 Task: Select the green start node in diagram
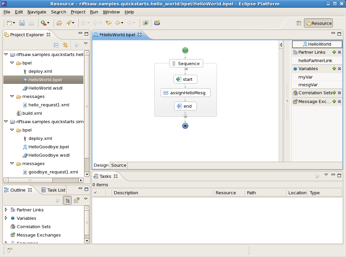pos(185,50)
